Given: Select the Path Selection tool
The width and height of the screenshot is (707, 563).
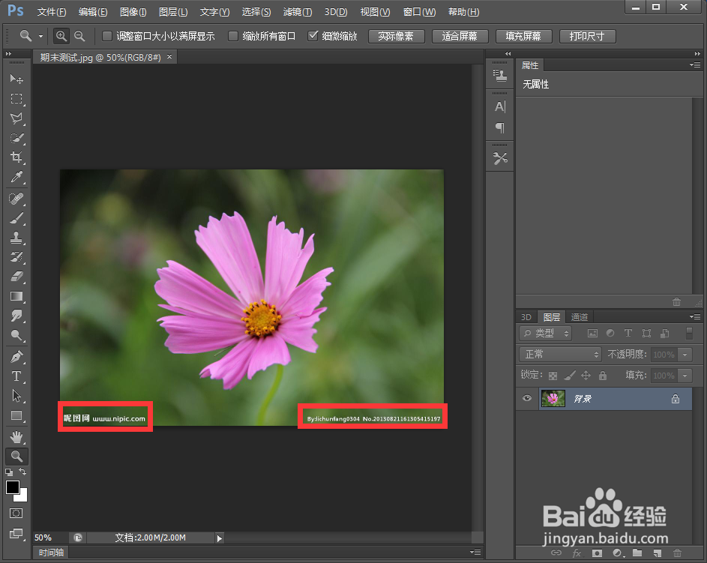Looking at the screenshot, I should pyautogui.click(x=16, y=396).
